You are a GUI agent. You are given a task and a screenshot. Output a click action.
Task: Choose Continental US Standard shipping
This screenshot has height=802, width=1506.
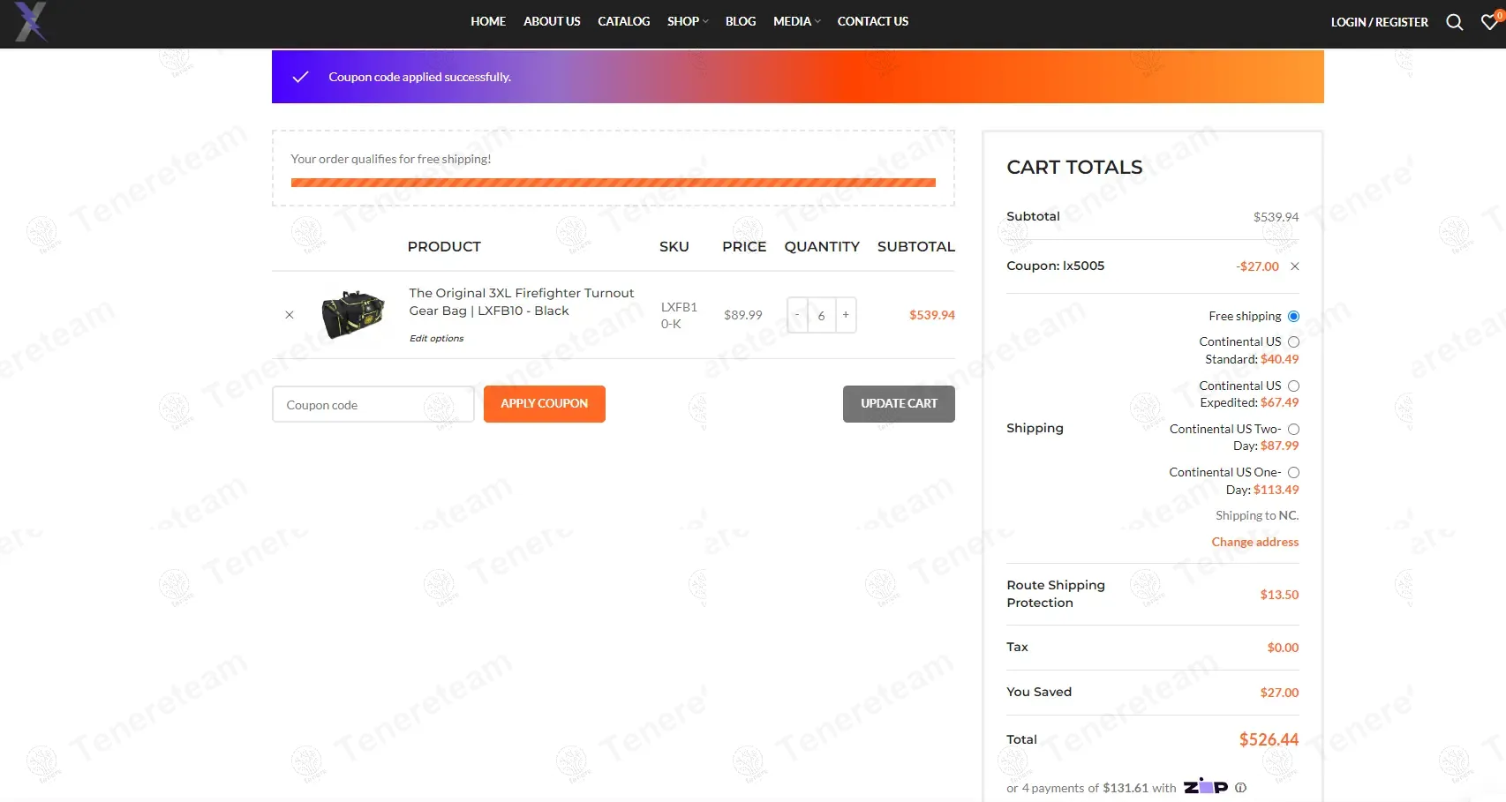(1293, 342)
